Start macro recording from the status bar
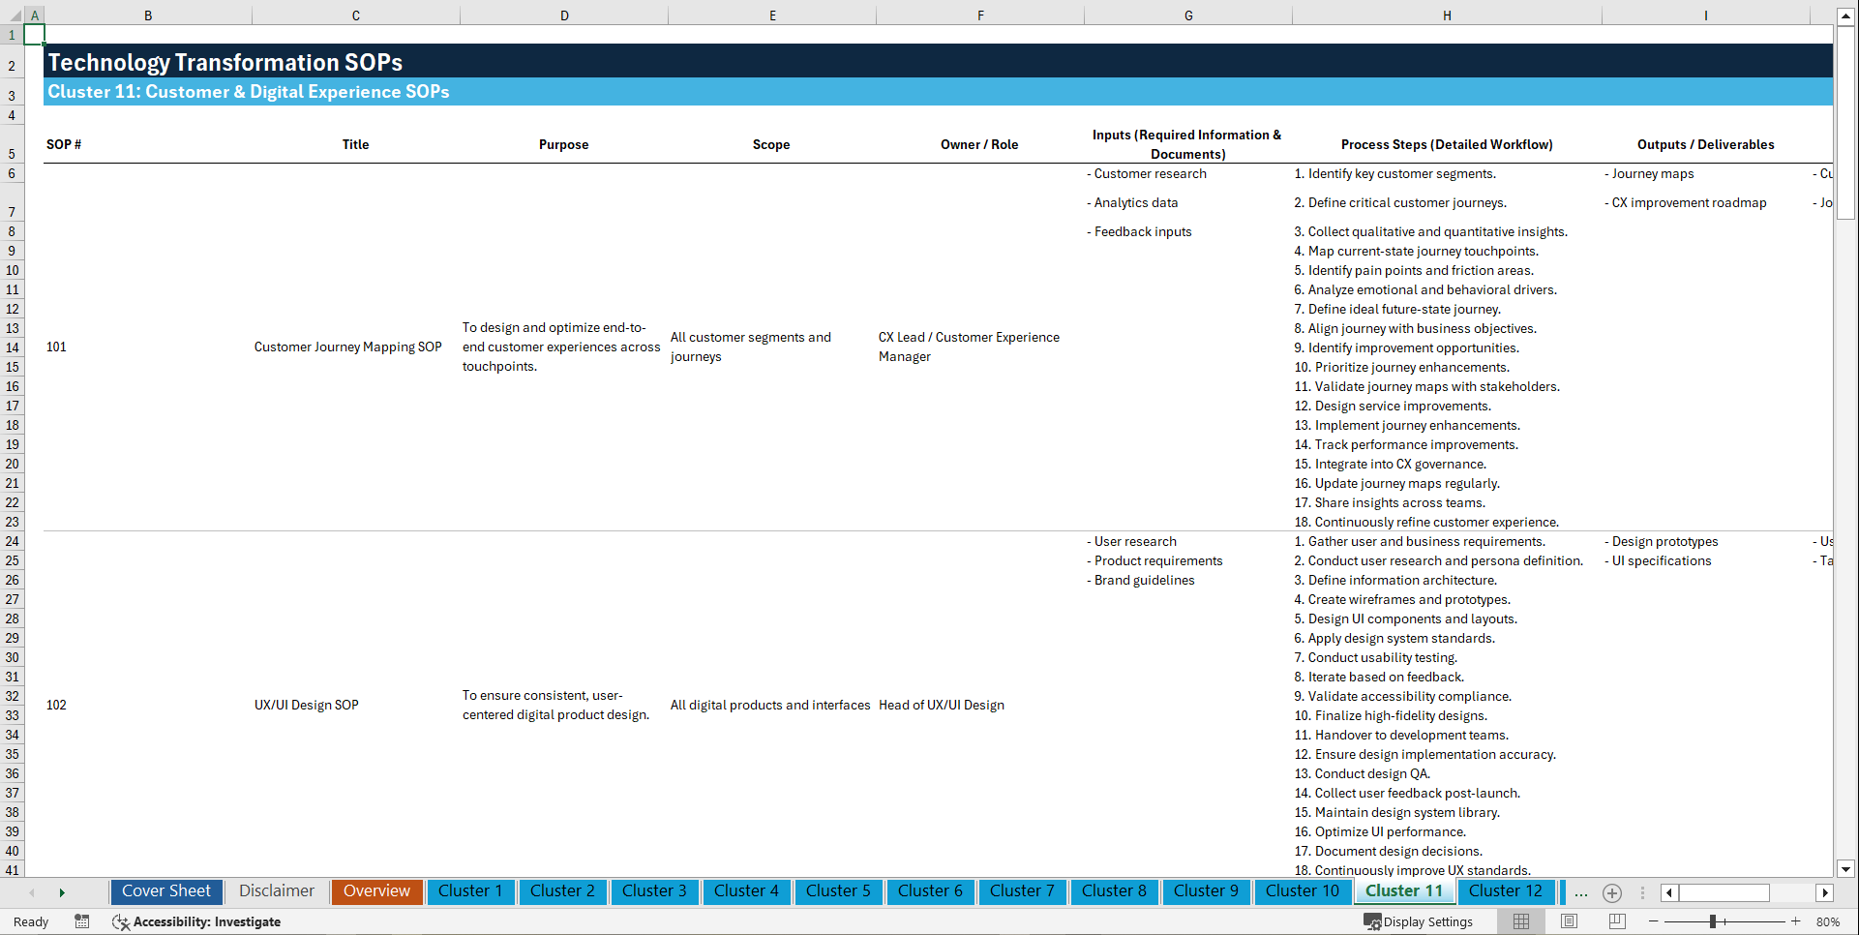This screenshot has height=935, width=1859. point(82,921)
